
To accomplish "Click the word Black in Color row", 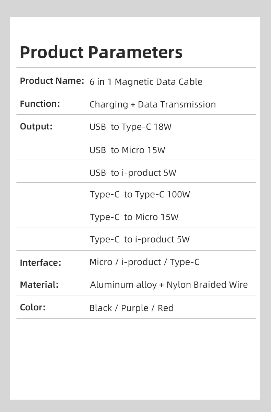I will [x=101, y=308].
